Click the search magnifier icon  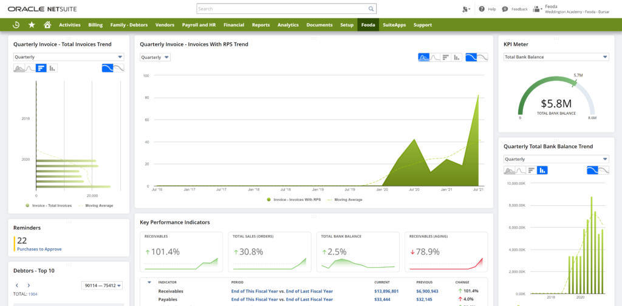pos(371,8)
